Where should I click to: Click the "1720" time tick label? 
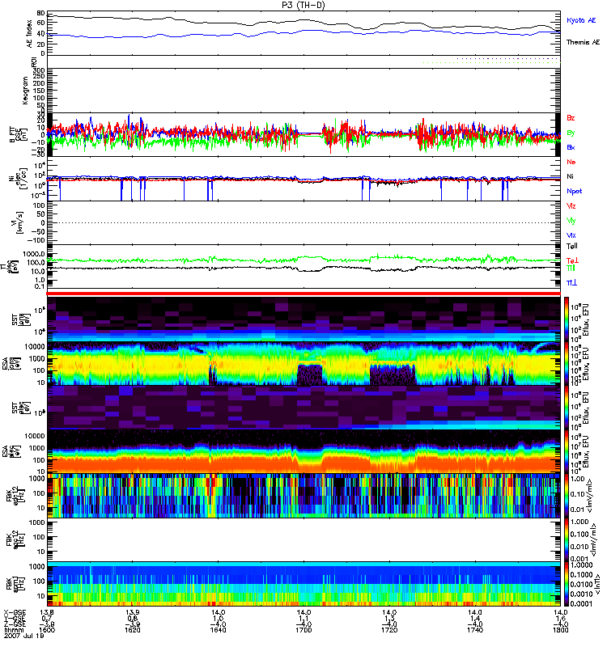click(389, 630)
